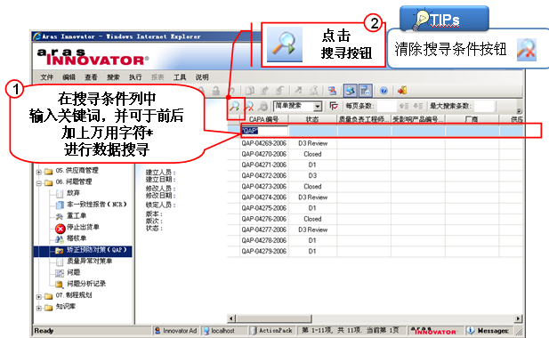The image size is (549, 338).
Task: Open the 文件 menu
Action: 47,77
